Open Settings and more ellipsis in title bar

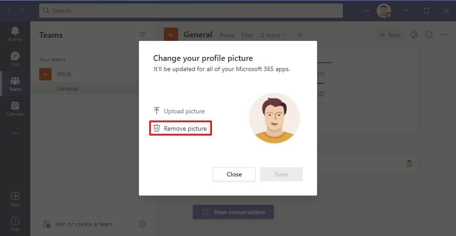click(366, 11)
